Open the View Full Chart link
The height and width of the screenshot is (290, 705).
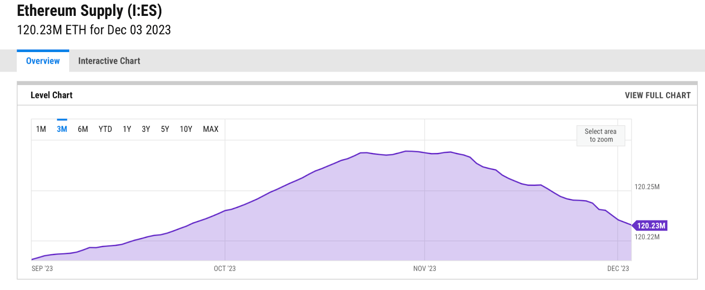tap(657, 95)
